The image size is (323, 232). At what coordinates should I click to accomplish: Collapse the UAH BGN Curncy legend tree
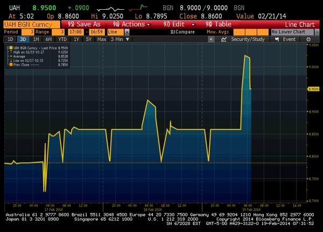coord(8,48)
